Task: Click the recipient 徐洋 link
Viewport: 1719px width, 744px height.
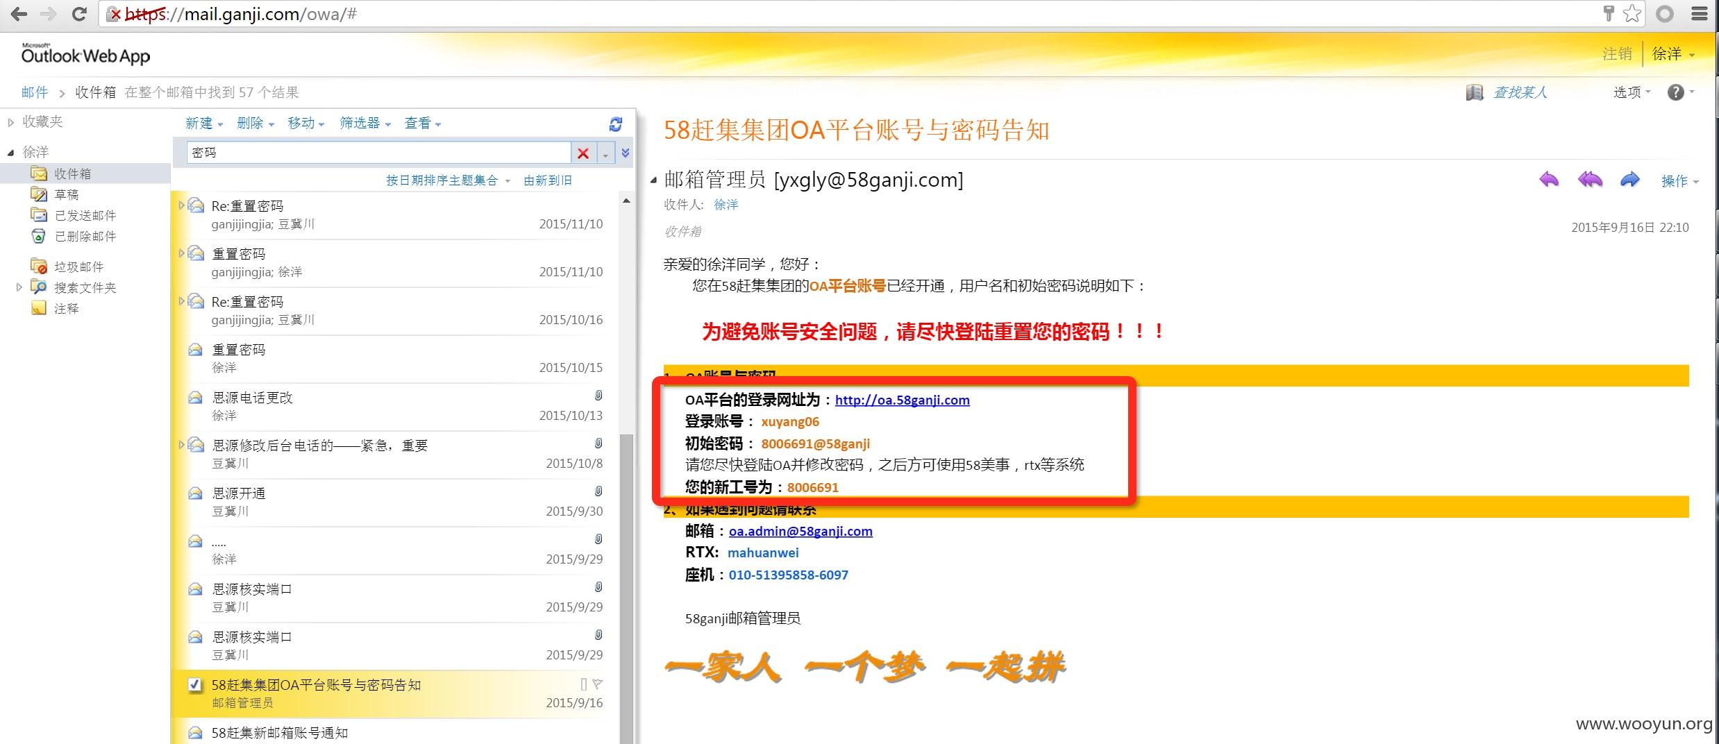Action: point(726,205)
